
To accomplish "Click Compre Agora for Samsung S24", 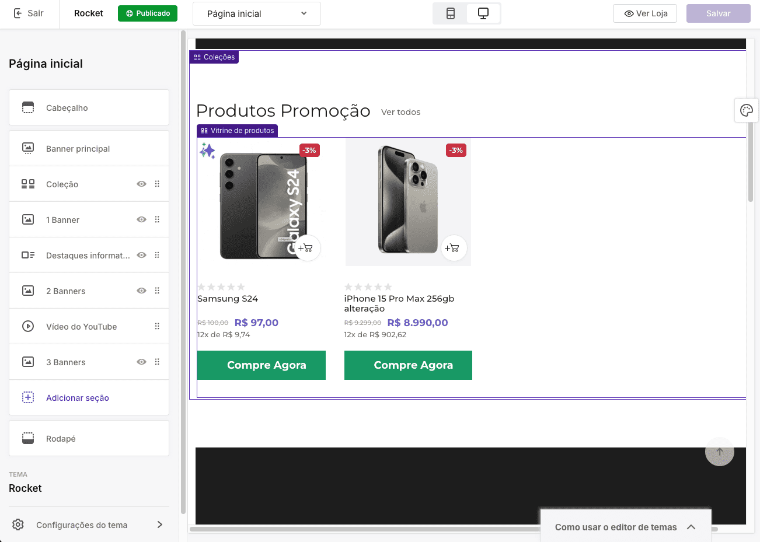I will click(x=262, y=365).
